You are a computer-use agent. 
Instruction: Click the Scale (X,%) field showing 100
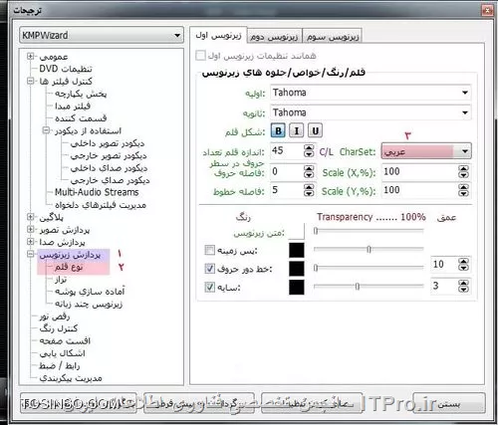coord(419,171)
